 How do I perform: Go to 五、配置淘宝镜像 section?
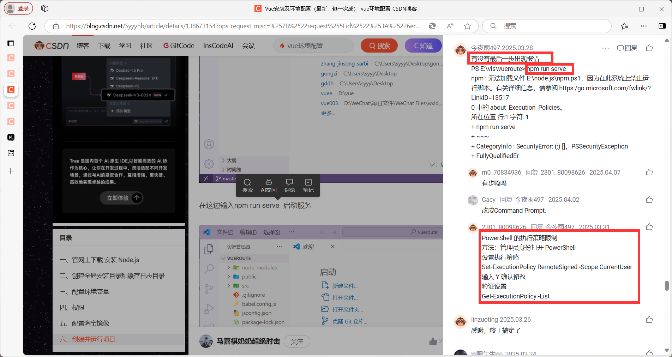tap(84, 323)
